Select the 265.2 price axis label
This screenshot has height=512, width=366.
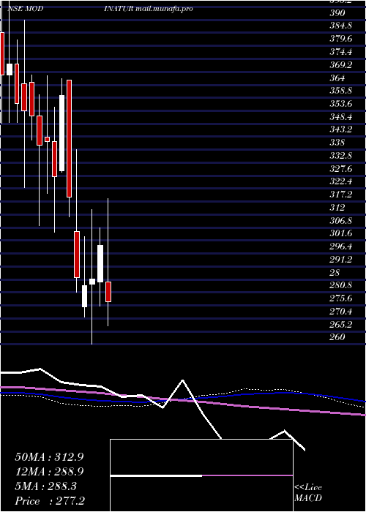pyautogui.click(x=341, y=324)
